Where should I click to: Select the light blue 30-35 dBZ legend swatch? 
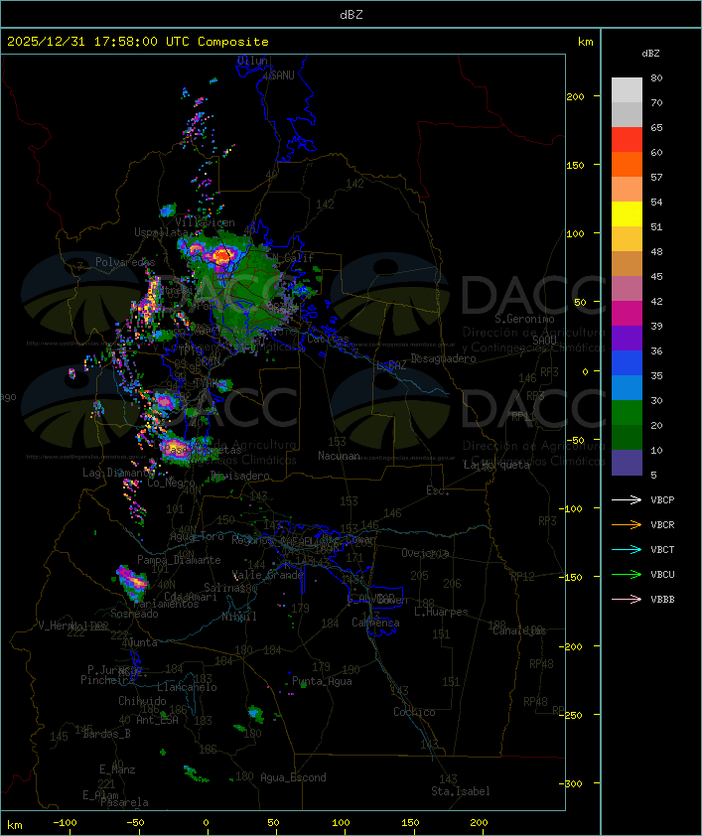(627, 387)
